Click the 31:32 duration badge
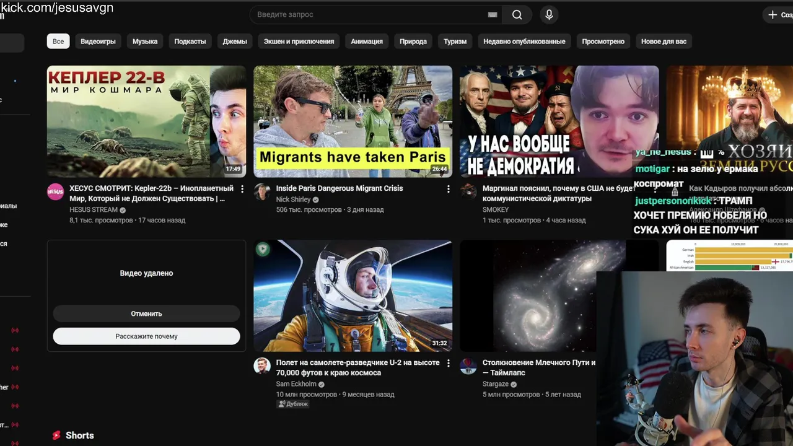This screenshot has width=793, height=446. (x=439, y=343)
